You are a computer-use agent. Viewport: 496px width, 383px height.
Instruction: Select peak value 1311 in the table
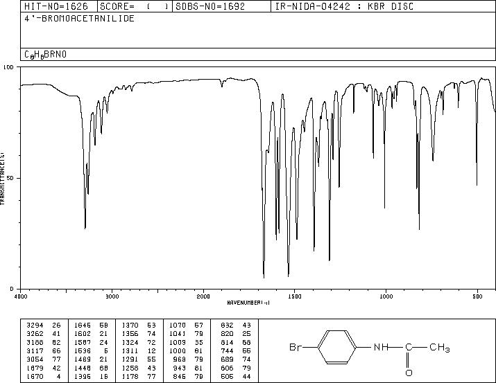coord(130,350)
